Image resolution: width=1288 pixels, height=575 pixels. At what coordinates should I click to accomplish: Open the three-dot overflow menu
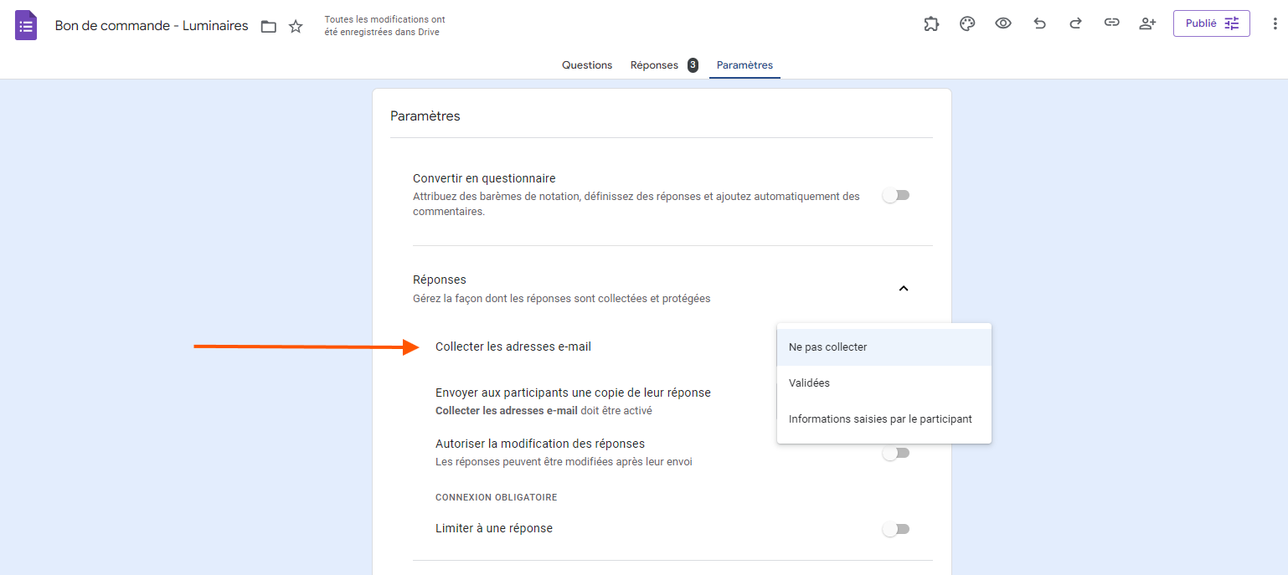pyautogui.click(x=1275, y=23)
